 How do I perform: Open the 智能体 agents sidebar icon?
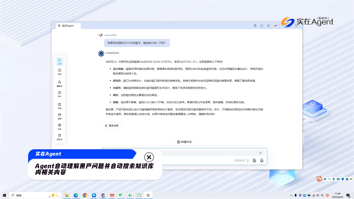pyautogui.click(x=59, y=83)
